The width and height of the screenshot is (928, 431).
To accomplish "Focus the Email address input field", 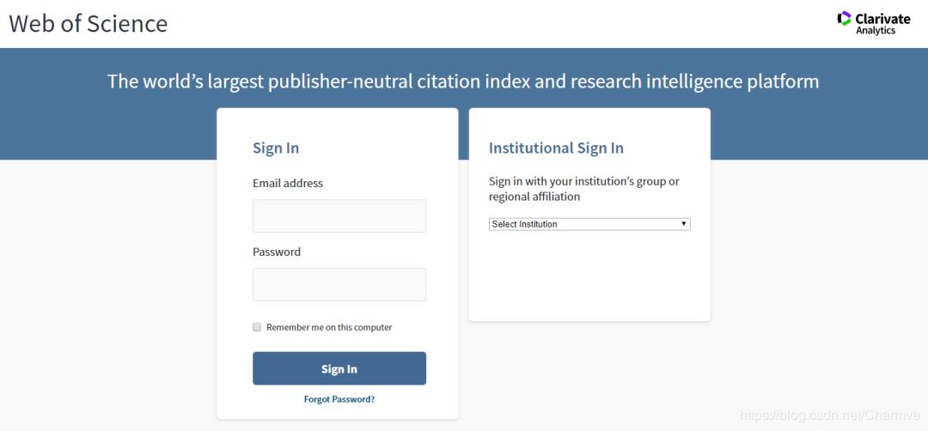I will point(339,215).
